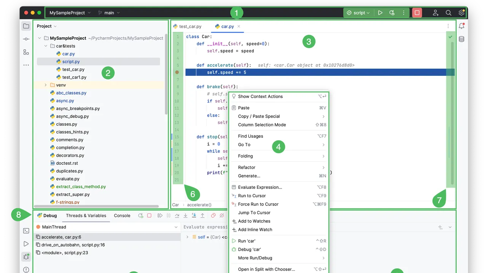Open the Debug tool window bug icon
The height and width of the screenshot is (273, 487).
[x=26, y=257]
